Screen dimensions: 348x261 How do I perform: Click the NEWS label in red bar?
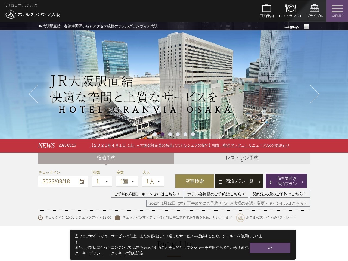coord(46,146)
